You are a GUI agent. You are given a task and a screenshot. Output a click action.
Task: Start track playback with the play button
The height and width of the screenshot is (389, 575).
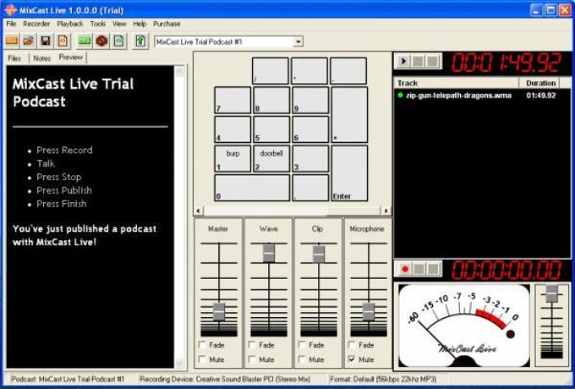point(403,61)
